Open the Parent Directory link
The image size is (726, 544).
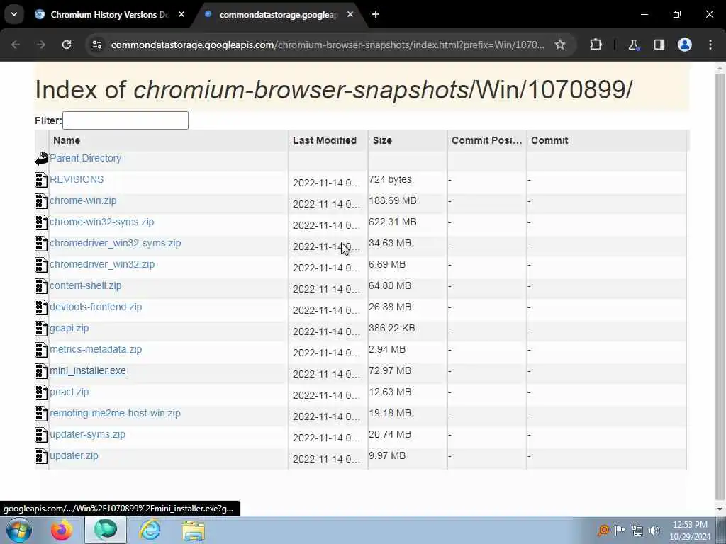click(x=85, y=158)
